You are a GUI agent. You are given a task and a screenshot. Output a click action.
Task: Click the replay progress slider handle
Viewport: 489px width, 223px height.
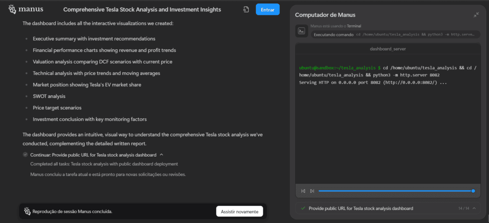coord(473,191)
